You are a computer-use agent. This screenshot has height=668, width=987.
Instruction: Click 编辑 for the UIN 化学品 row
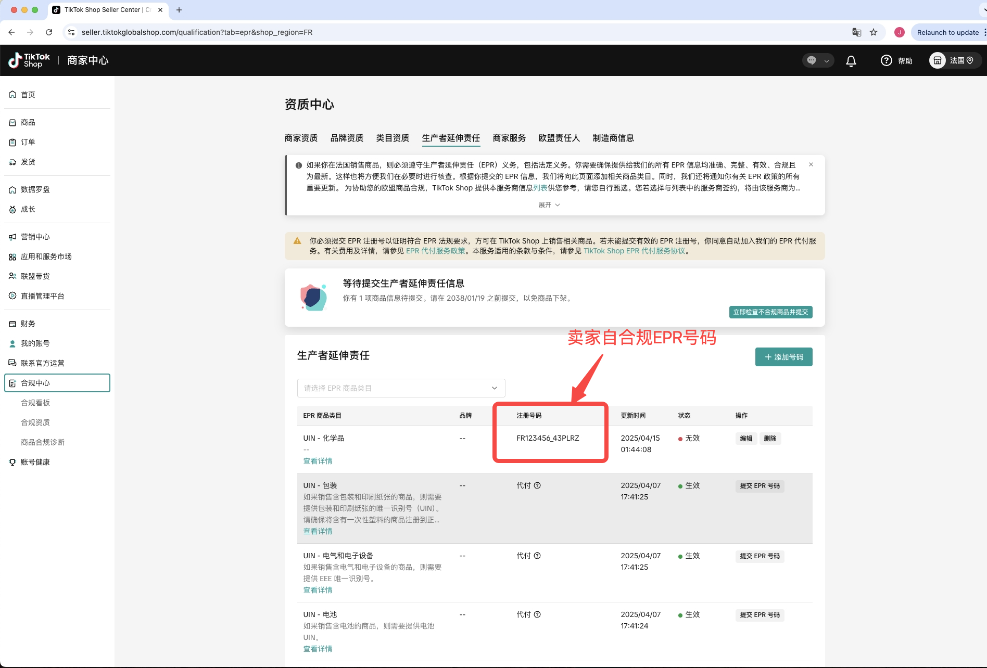[x=746, y=439]
